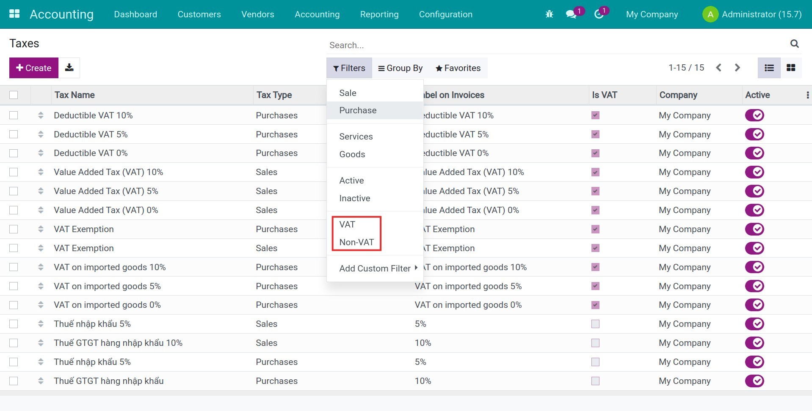Click the search magnifier icon

point(794,44)
